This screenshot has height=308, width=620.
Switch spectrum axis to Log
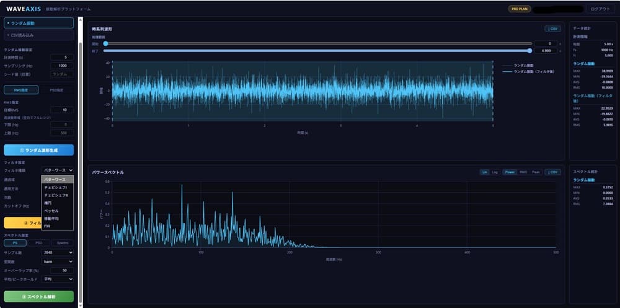(x=495, y=172)
